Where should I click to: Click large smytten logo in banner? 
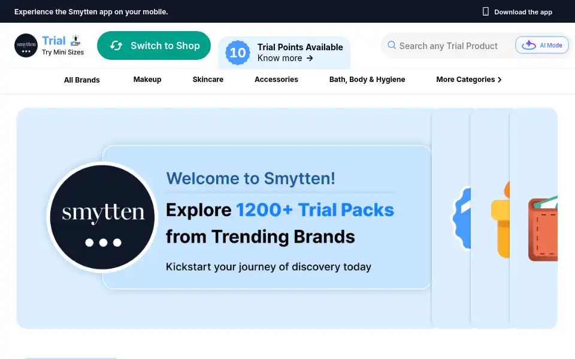coord(102,217)
